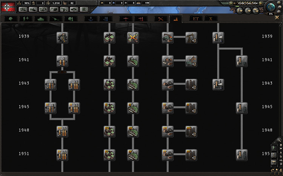This screenshot has height=176, width=283.
Task: Choose the 1945 construction II technology
Action: click(x=168, y=108)
